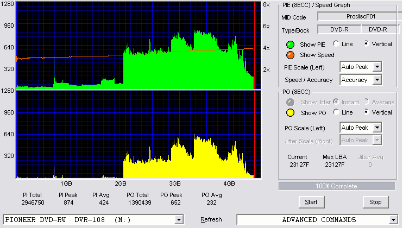Open the PIONEER DVD-RW drive selector
The width and height of the screenshot is (403, 228).
pyautogui.click(x=179, y=220)
